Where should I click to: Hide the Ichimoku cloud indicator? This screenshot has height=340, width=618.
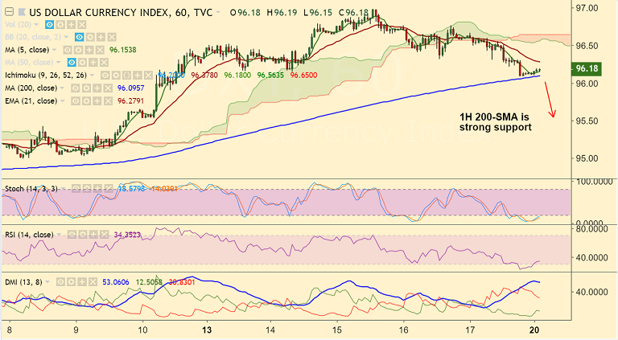[x=105, y=76]
